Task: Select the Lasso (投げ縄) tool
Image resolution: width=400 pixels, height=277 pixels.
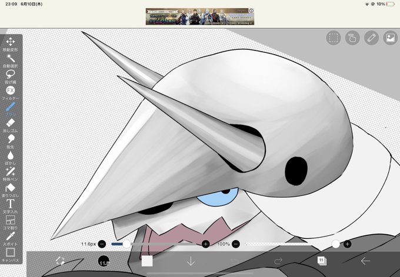Action: click(10, 77)
